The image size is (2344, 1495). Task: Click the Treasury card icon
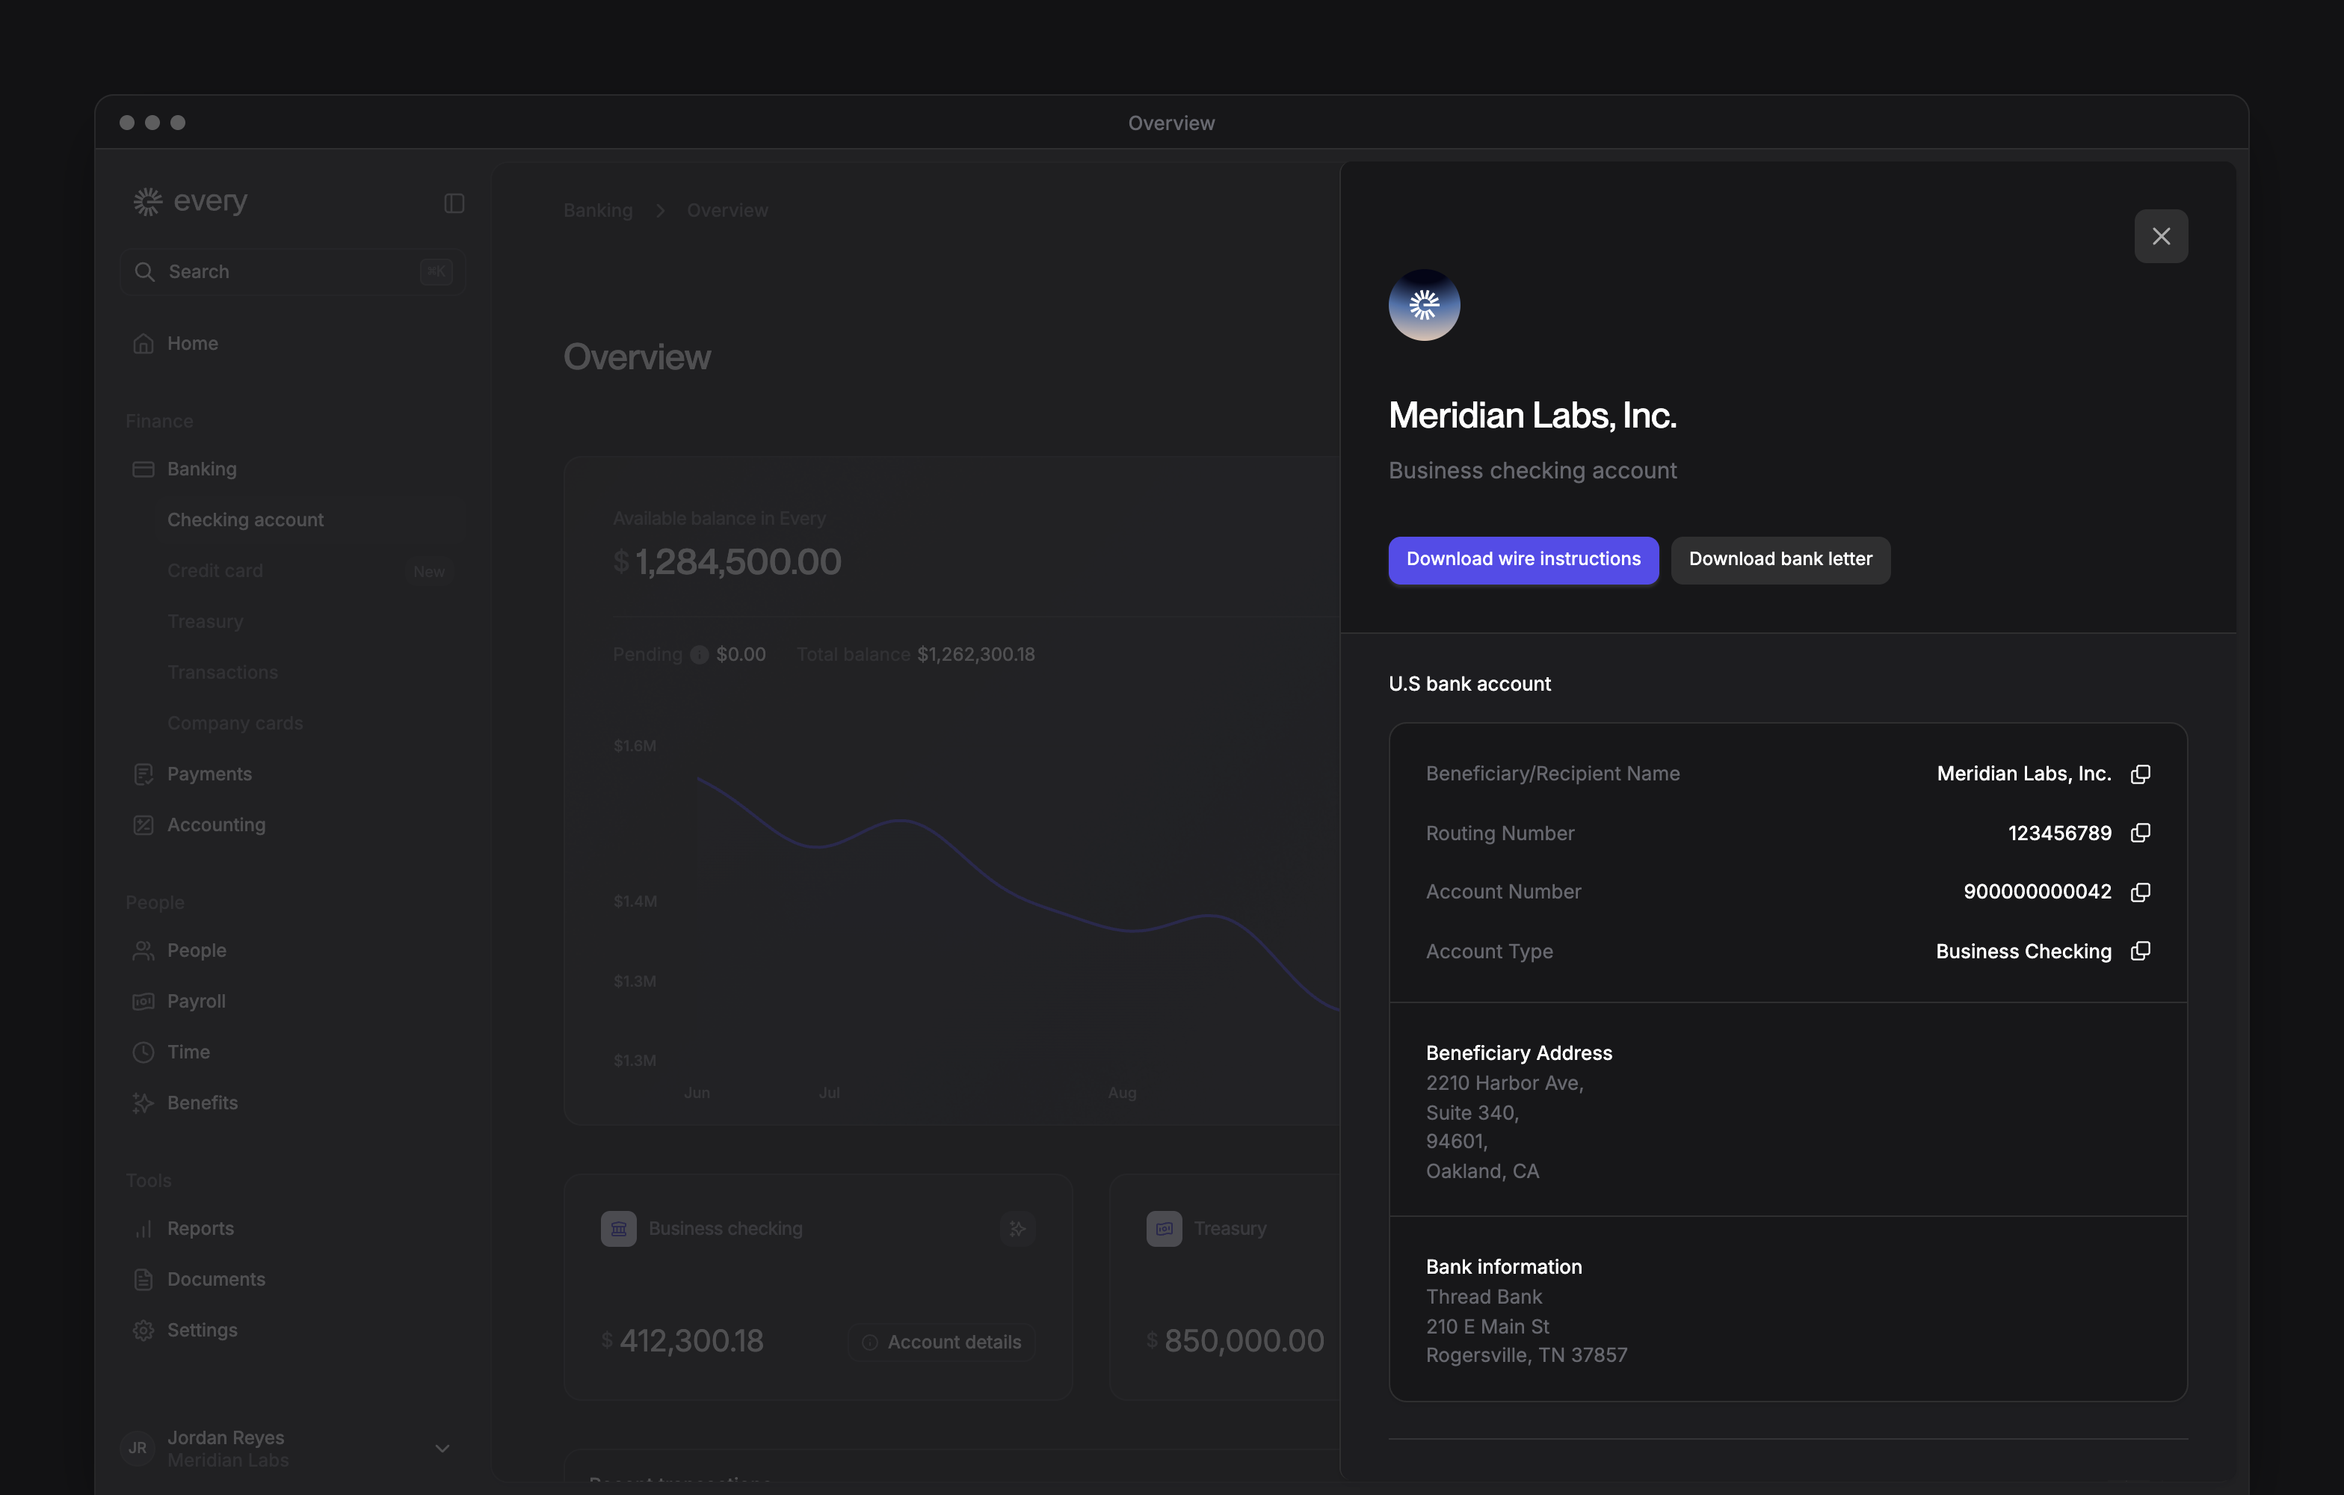[1163, 1230]
